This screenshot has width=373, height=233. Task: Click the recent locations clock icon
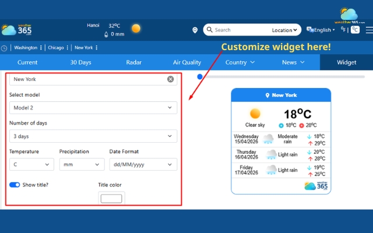coord(4,48)
